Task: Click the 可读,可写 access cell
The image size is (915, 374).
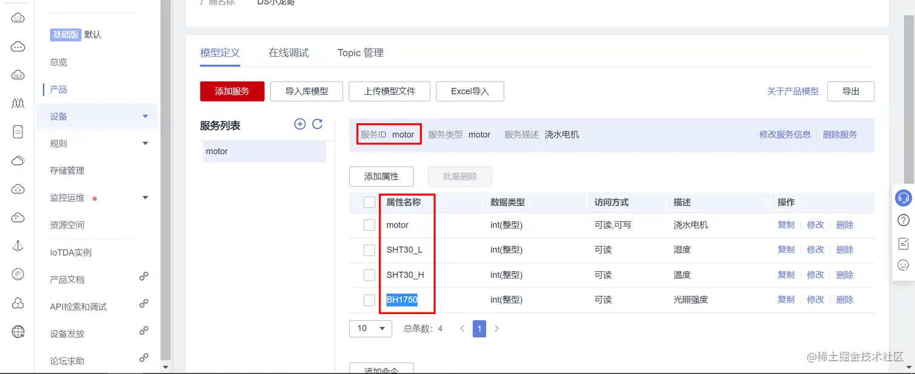Action: tap(613, 225)
